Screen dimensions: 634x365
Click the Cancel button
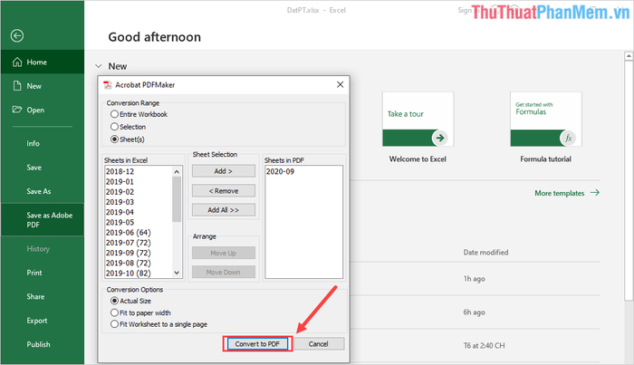click(x=319, y=344)
